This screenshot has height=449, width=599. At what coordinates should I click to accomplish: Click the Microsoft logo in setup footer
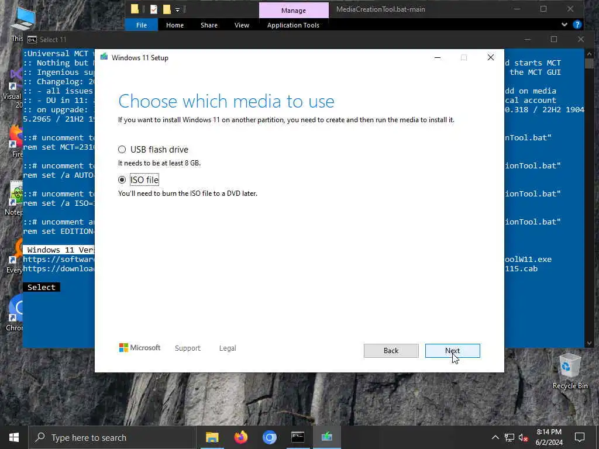tap(139, 348)
